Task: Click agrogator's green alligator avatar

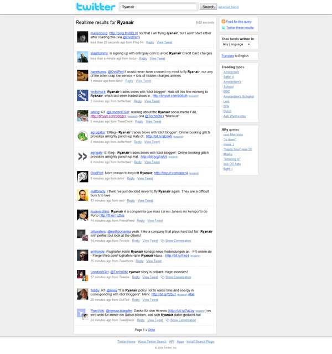Action: pyautogui.click(x=82, y=136)
